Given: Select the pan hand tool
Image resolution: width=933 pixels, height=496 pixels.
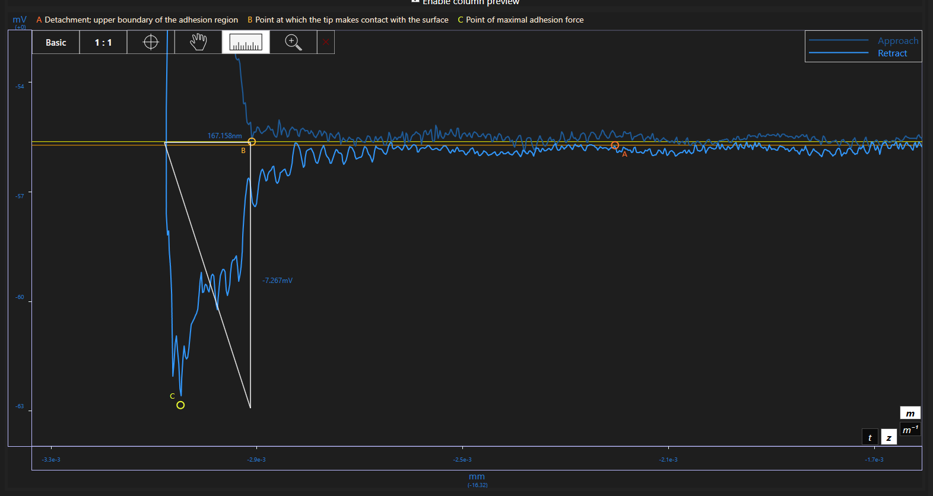Looking at the screenshot, I should click(198, 43).
